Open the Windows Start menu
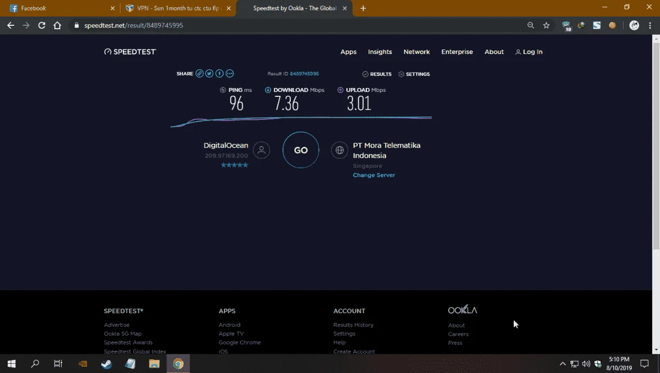 [x=12, y=364]
